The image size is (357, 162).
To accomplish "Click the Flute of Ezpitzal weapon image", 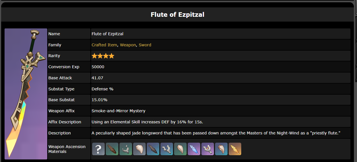I will 26,94.
